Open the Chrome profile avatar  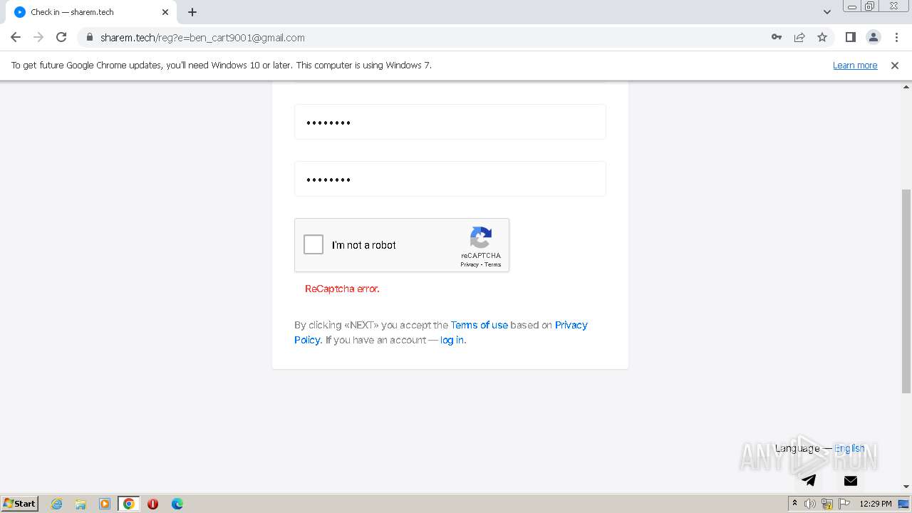[873, 37]
